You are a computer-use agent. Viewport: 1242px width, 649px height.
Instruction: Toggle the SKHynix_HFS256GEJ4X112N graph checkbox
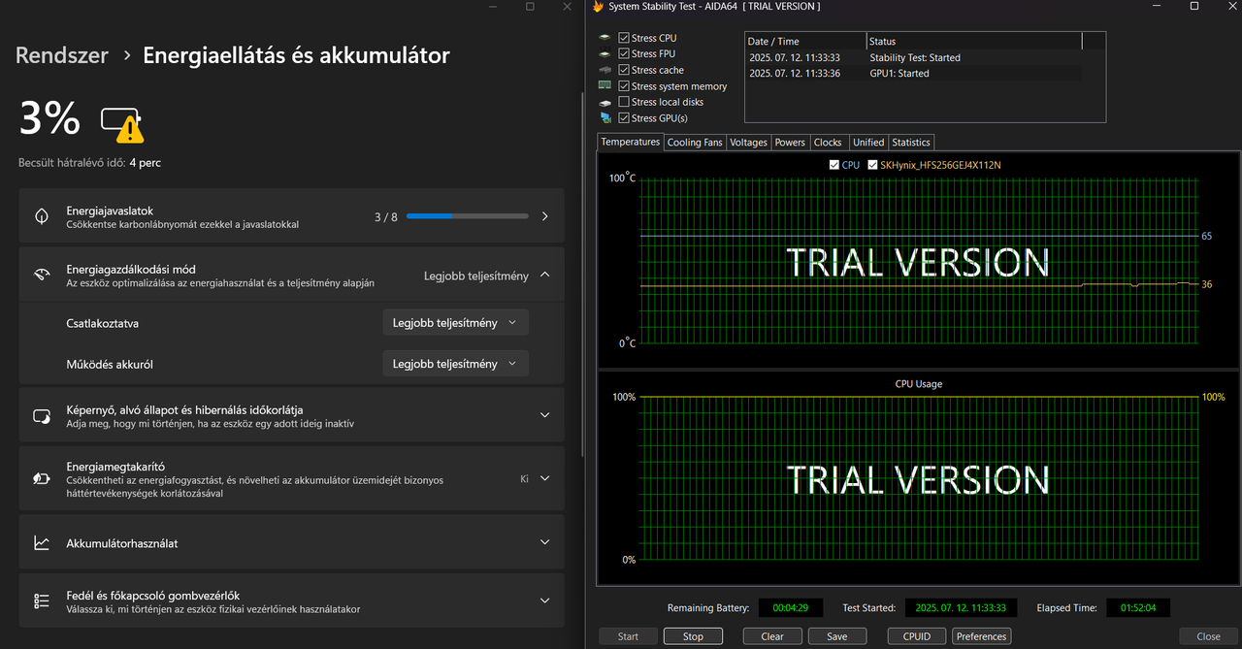click(873, 165)
